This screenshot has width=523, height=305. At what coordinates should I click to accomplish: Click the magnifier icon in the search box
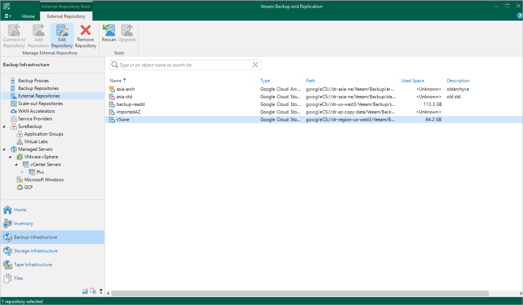point(115,65)
